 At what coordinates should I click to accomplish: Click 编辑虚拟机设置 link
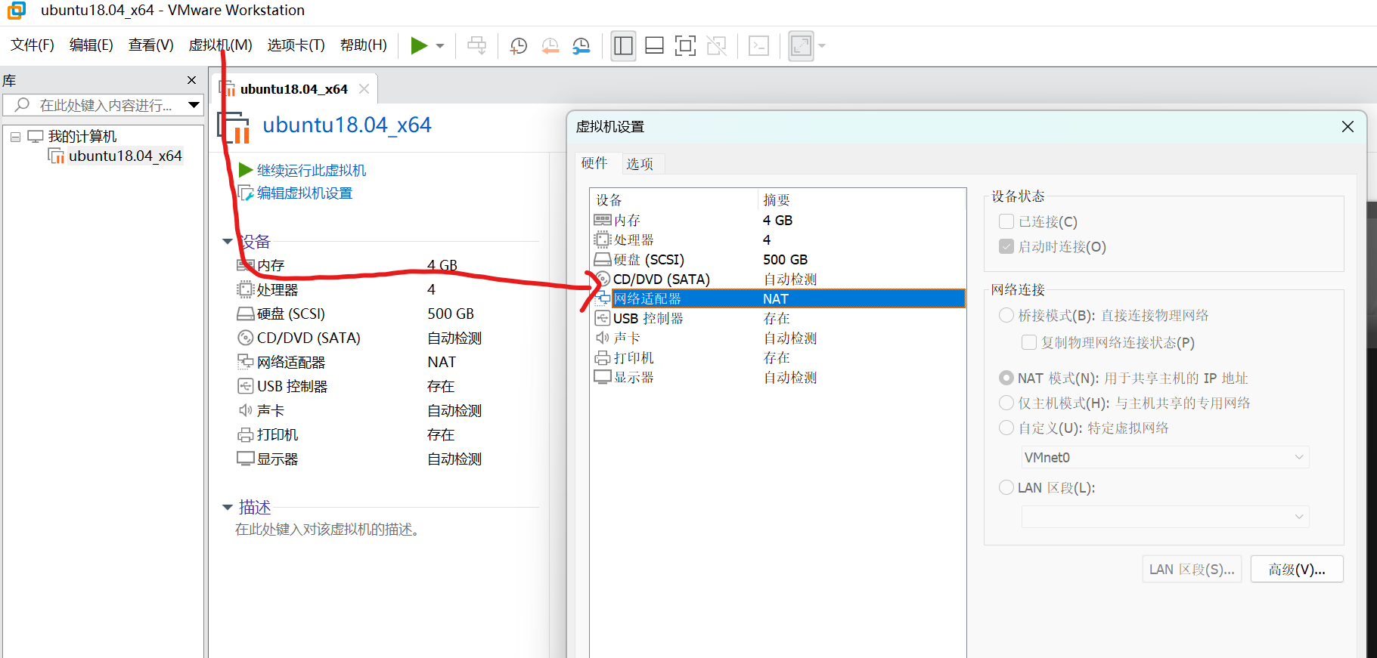[x=304, y=193]
